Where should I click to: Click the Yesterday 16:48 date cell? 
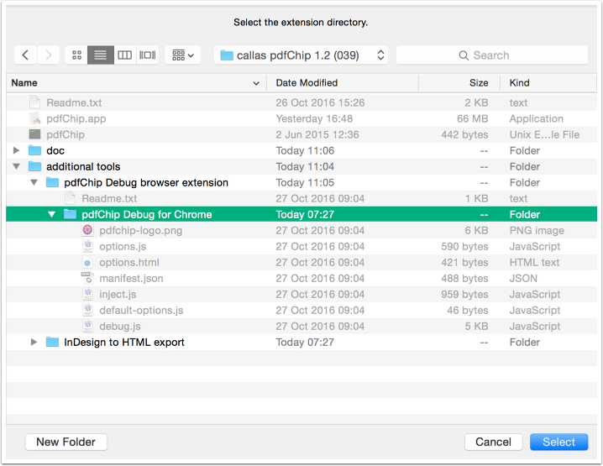click(314, 118)
